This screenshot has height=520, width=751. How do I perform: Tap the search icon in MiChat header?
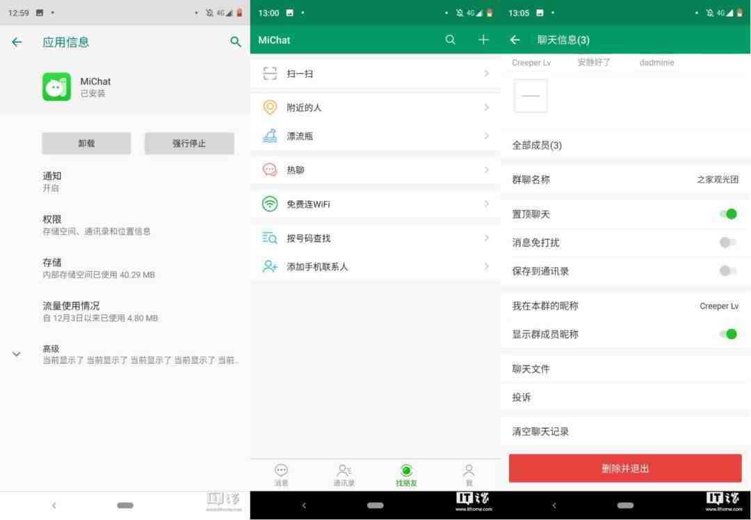pos(450,40)
